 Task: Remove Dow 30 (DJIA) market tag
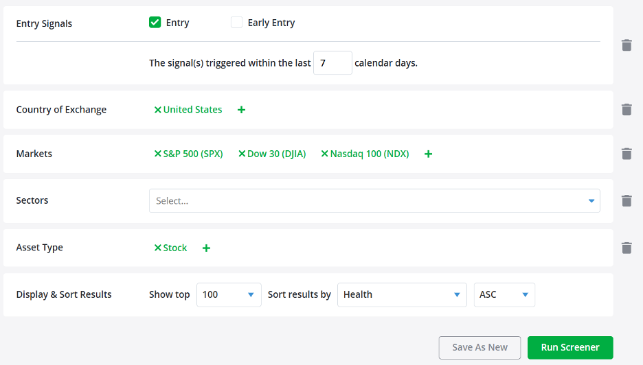242,154
